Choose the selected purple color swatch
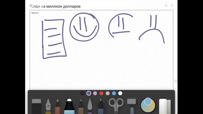Image resolution: width=203 pixels, height=114 pixels. 89,93
